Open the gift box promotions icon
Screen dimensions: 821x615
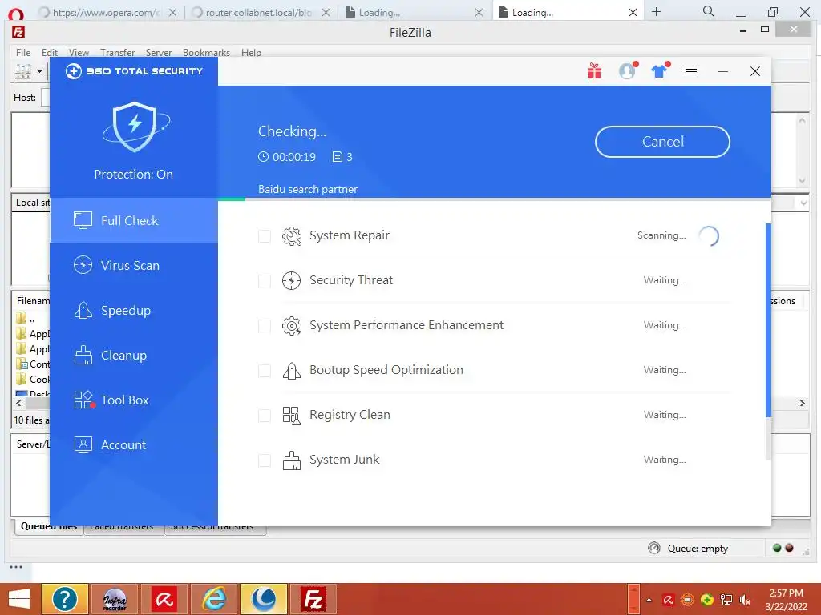click(x=594, y=70)
